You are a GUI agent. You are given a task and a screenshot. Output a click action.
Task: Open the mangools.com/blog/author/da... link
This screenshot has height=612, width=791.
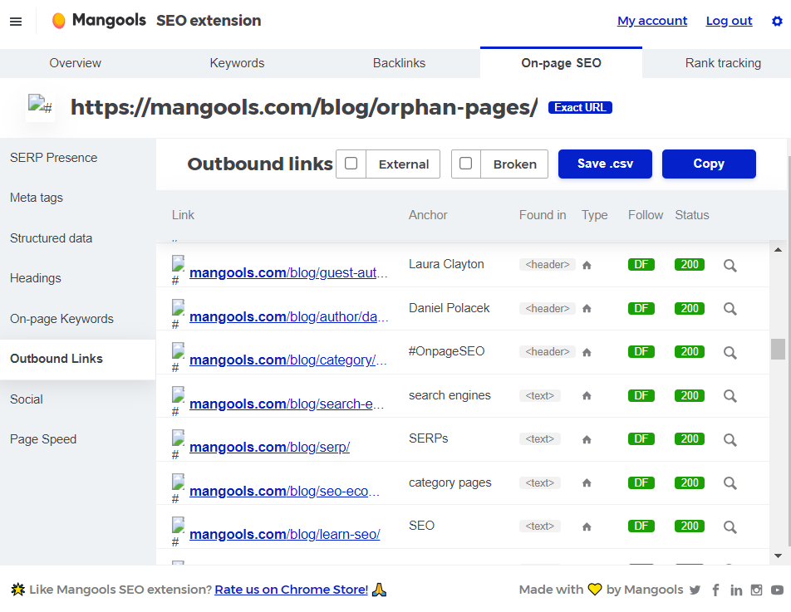(x=288, y=316)
